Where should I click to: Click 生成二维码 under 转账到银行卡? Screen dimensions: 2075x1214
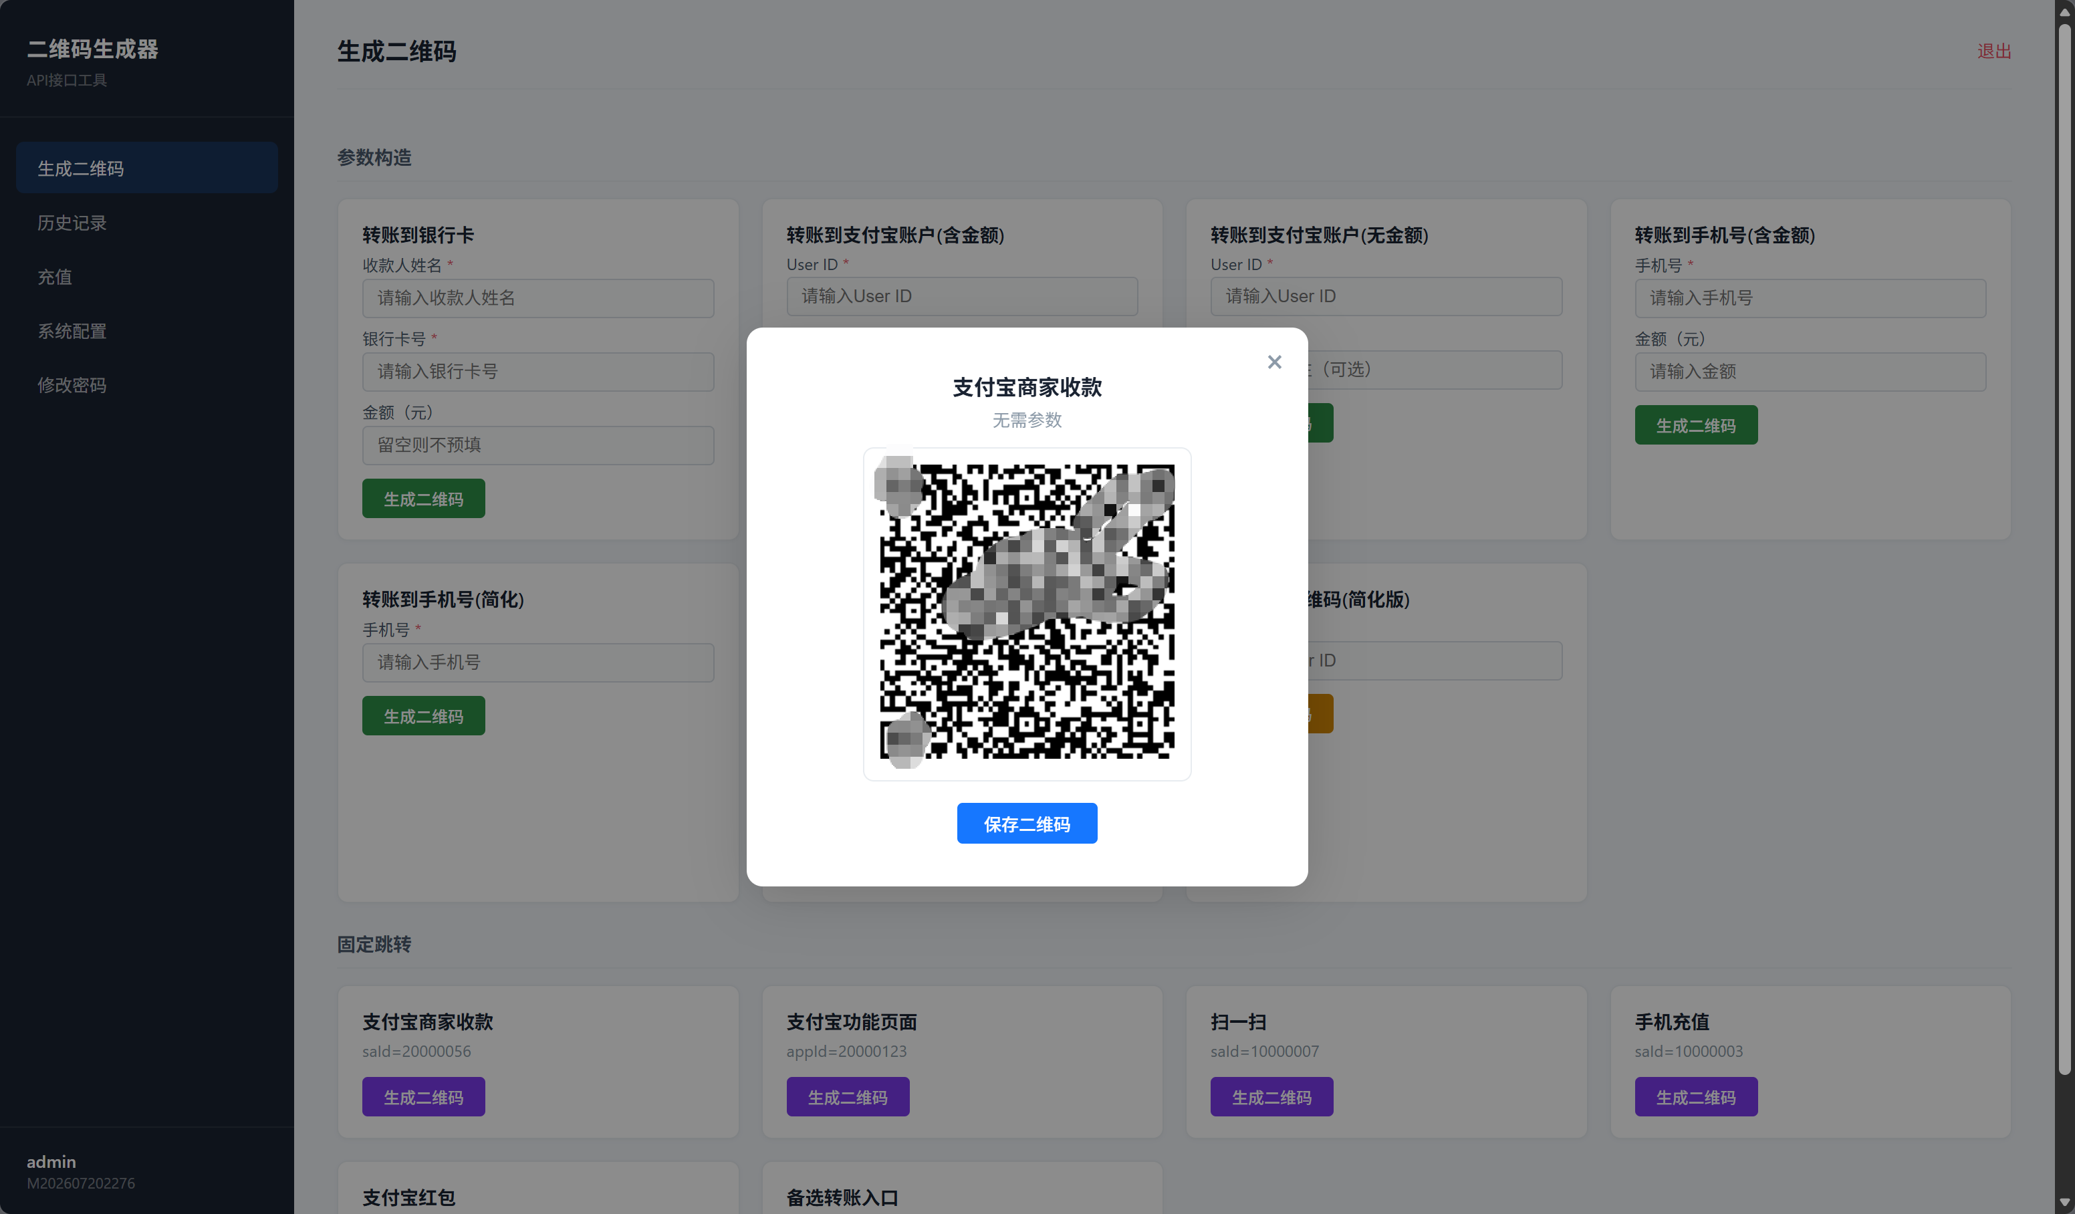tap(423, 498)
